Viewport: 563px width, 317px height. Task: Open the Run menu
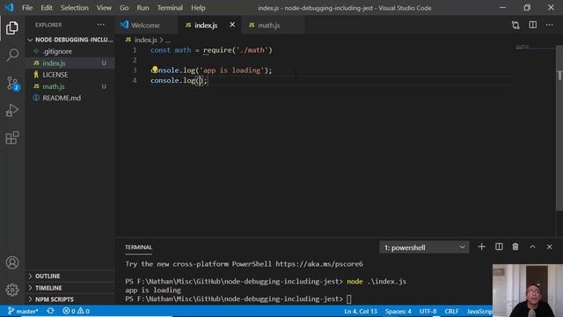coord(143,8)
